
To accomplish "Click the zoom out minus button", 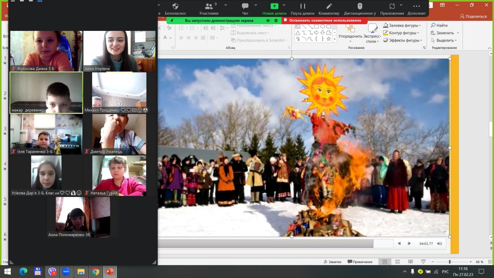I will click(433, 262).
